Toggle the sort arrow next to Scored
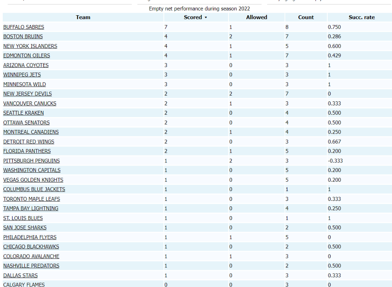Viewport: 392px width, 287px height. click(x=206, y=18)
